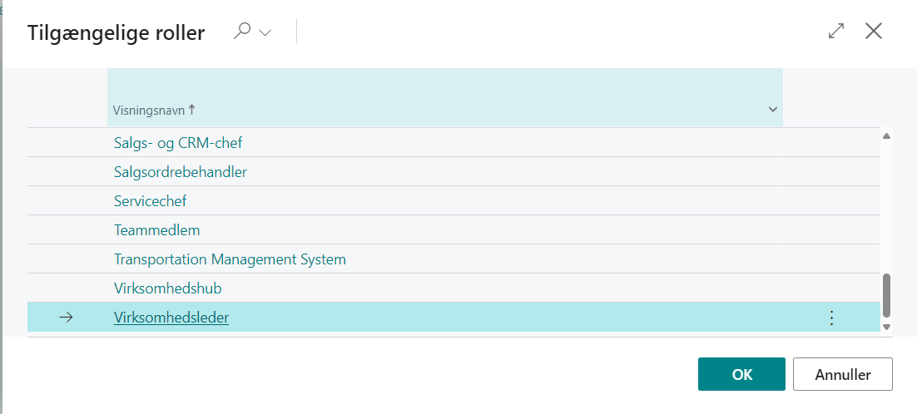Open the Virksomhedsleder role link
The height and width of the screenshot is (414, 917).
coord(171,318)
